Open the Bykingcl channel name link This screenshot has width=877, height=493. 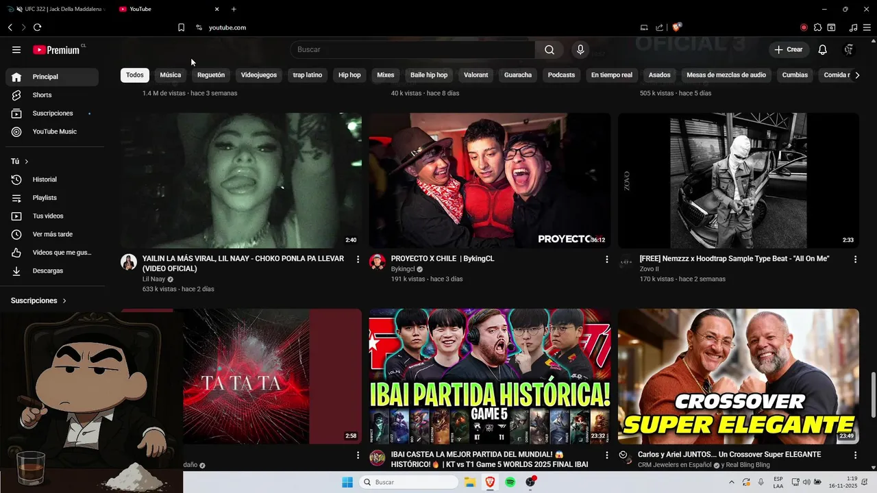pyautogui.click(x=403, y=269)
